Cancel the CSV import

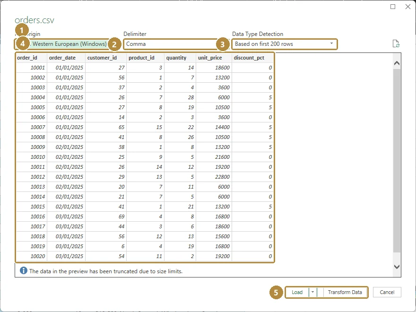[x=387, y=292]
